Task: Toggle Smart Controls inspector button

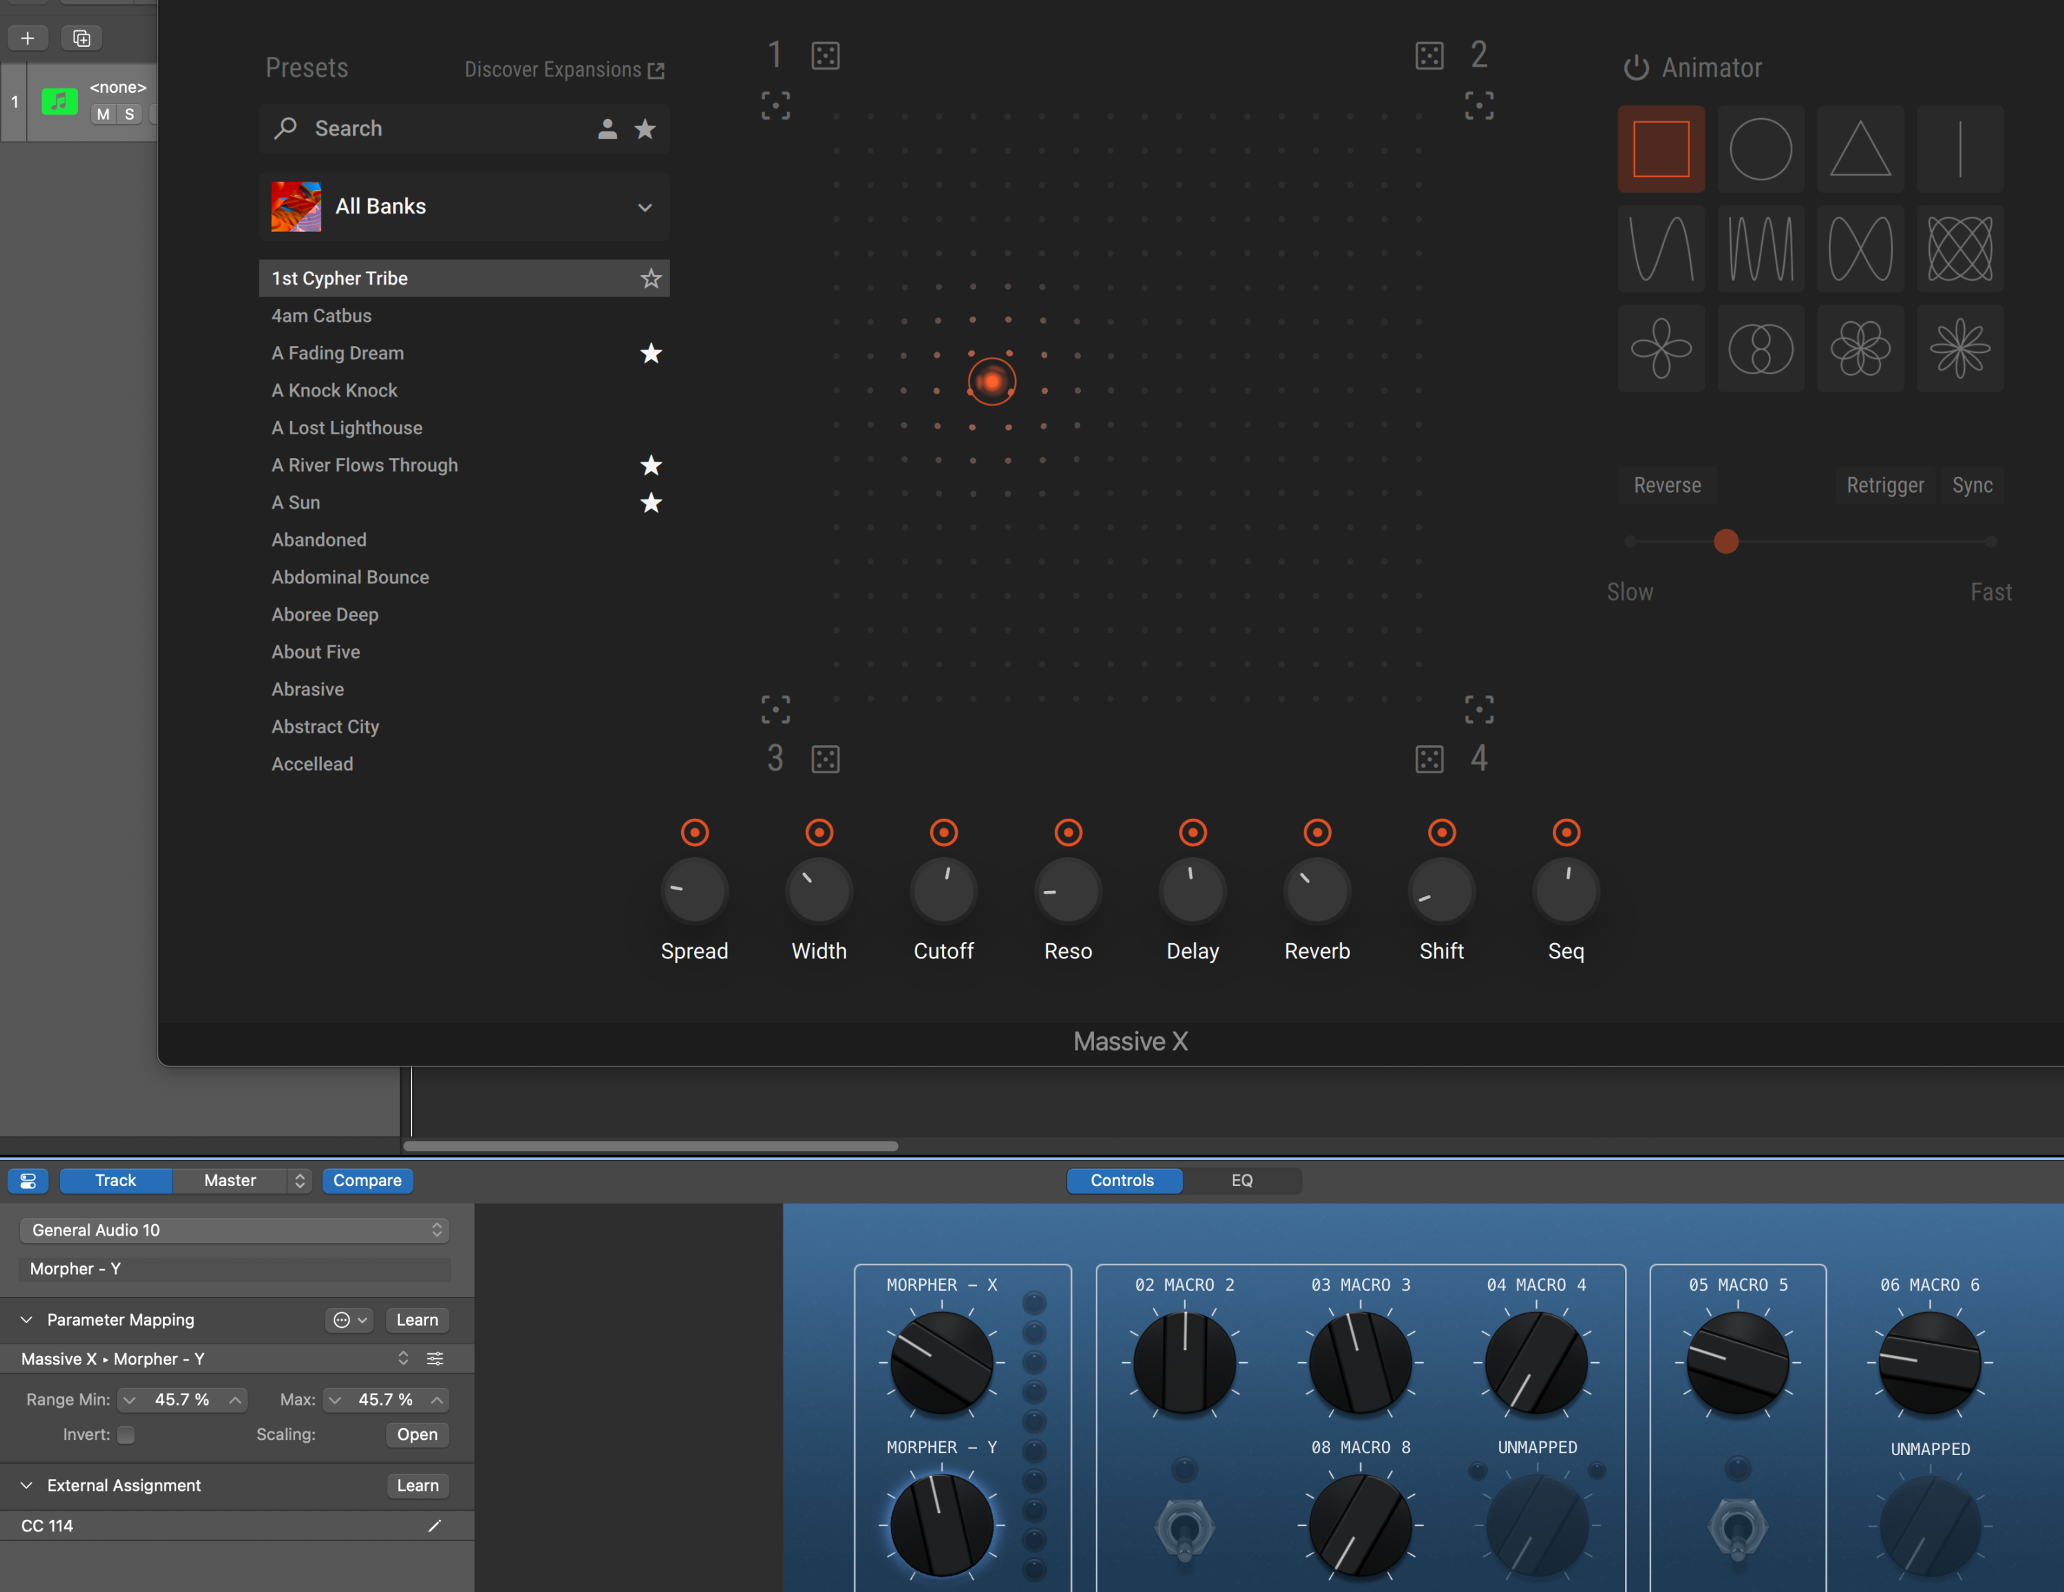Action: tap(28, 1181)
